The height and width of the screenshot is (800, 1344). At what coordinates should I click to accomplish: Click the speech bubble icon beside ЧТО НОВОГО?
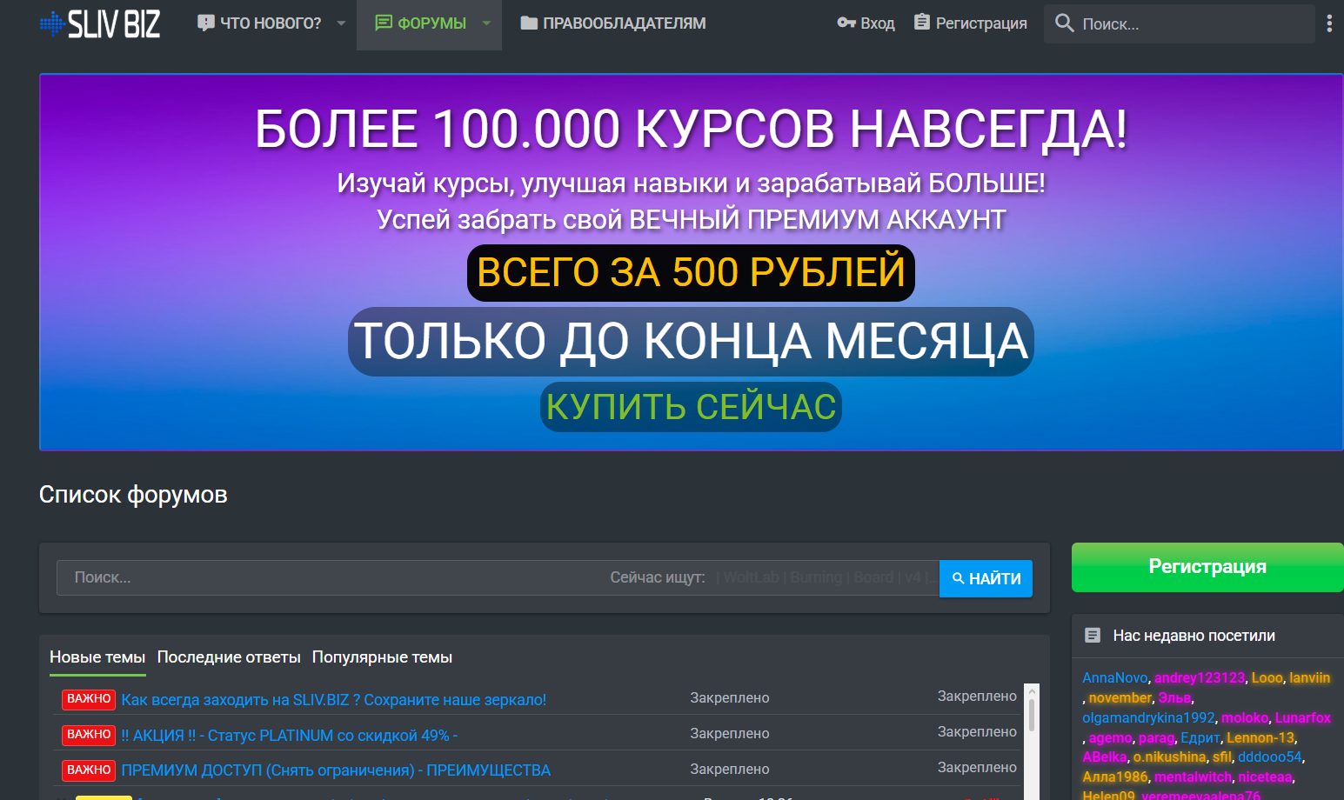pyautogui.click(x=205, y=23)
